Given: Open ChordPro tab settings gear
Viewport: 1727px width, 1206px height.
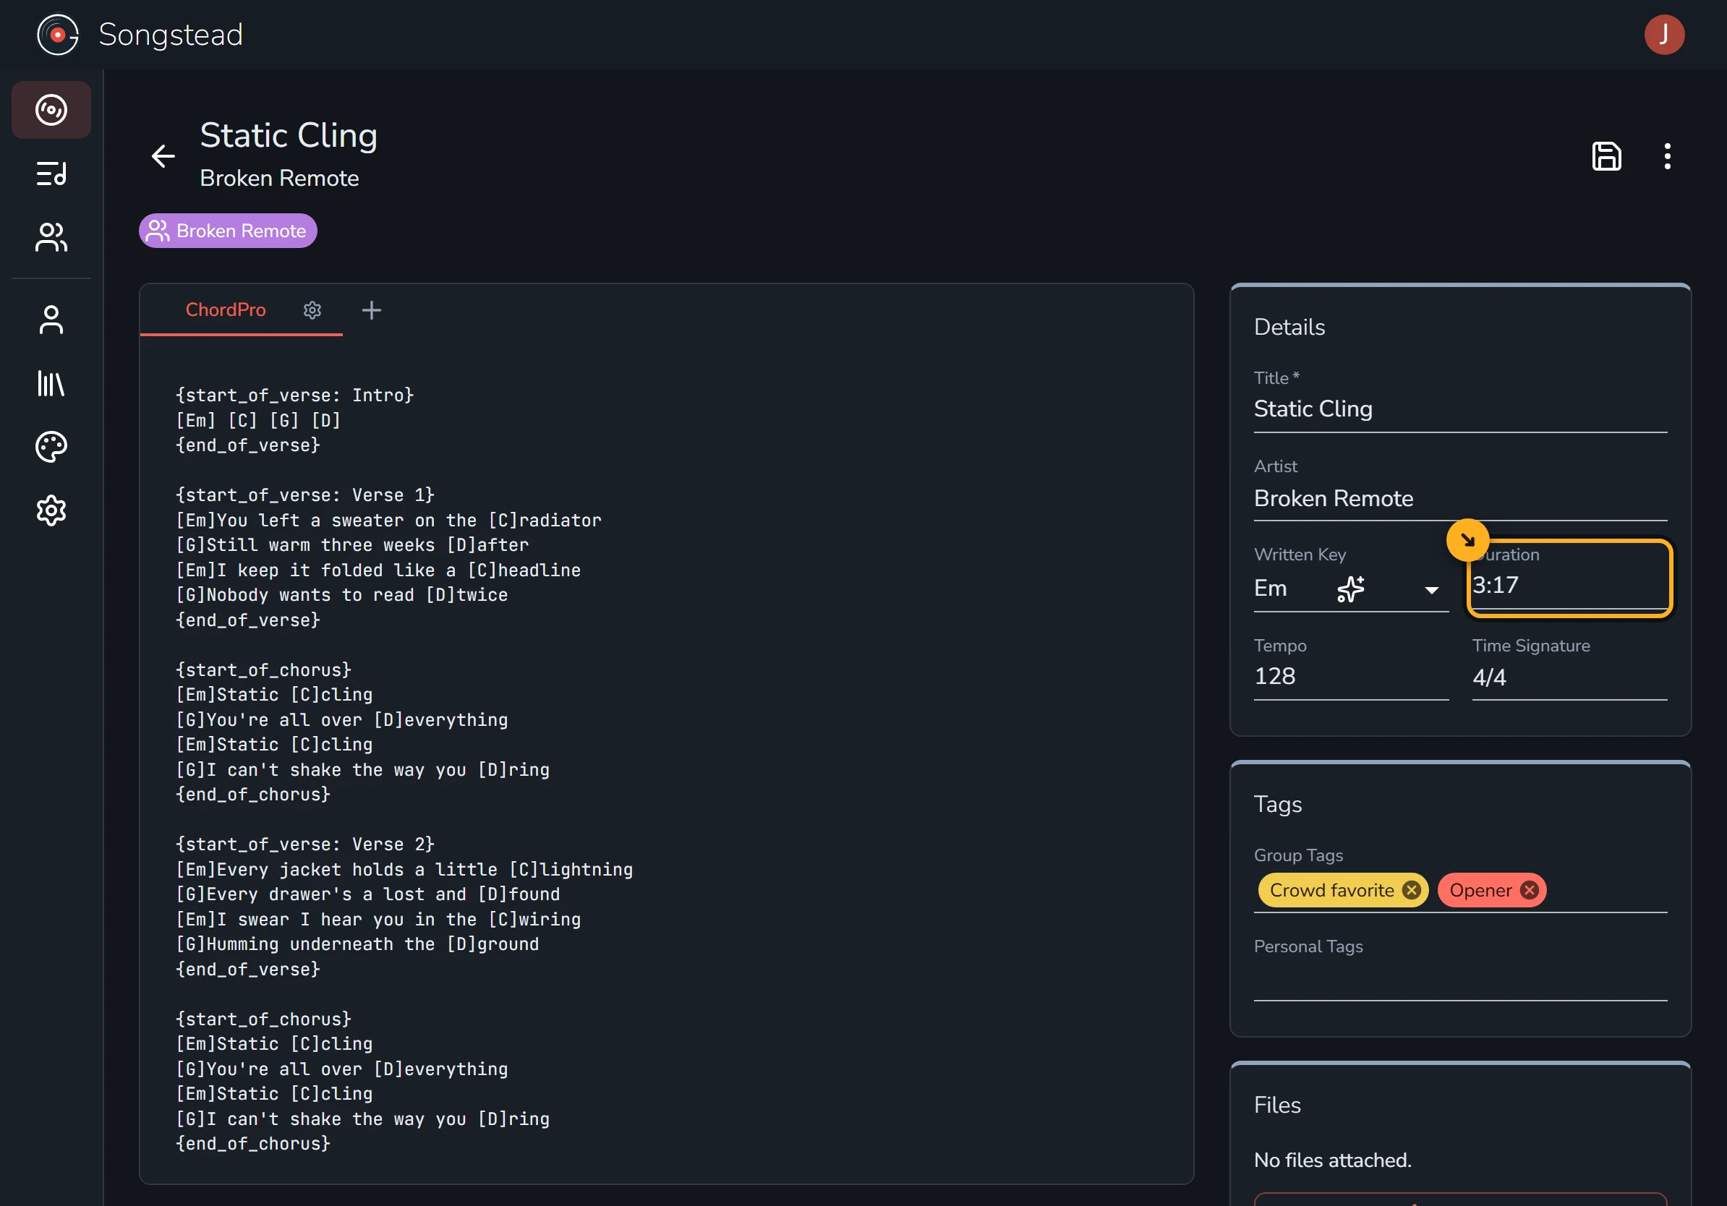Looking at the screenshot, I should [312, 309].
